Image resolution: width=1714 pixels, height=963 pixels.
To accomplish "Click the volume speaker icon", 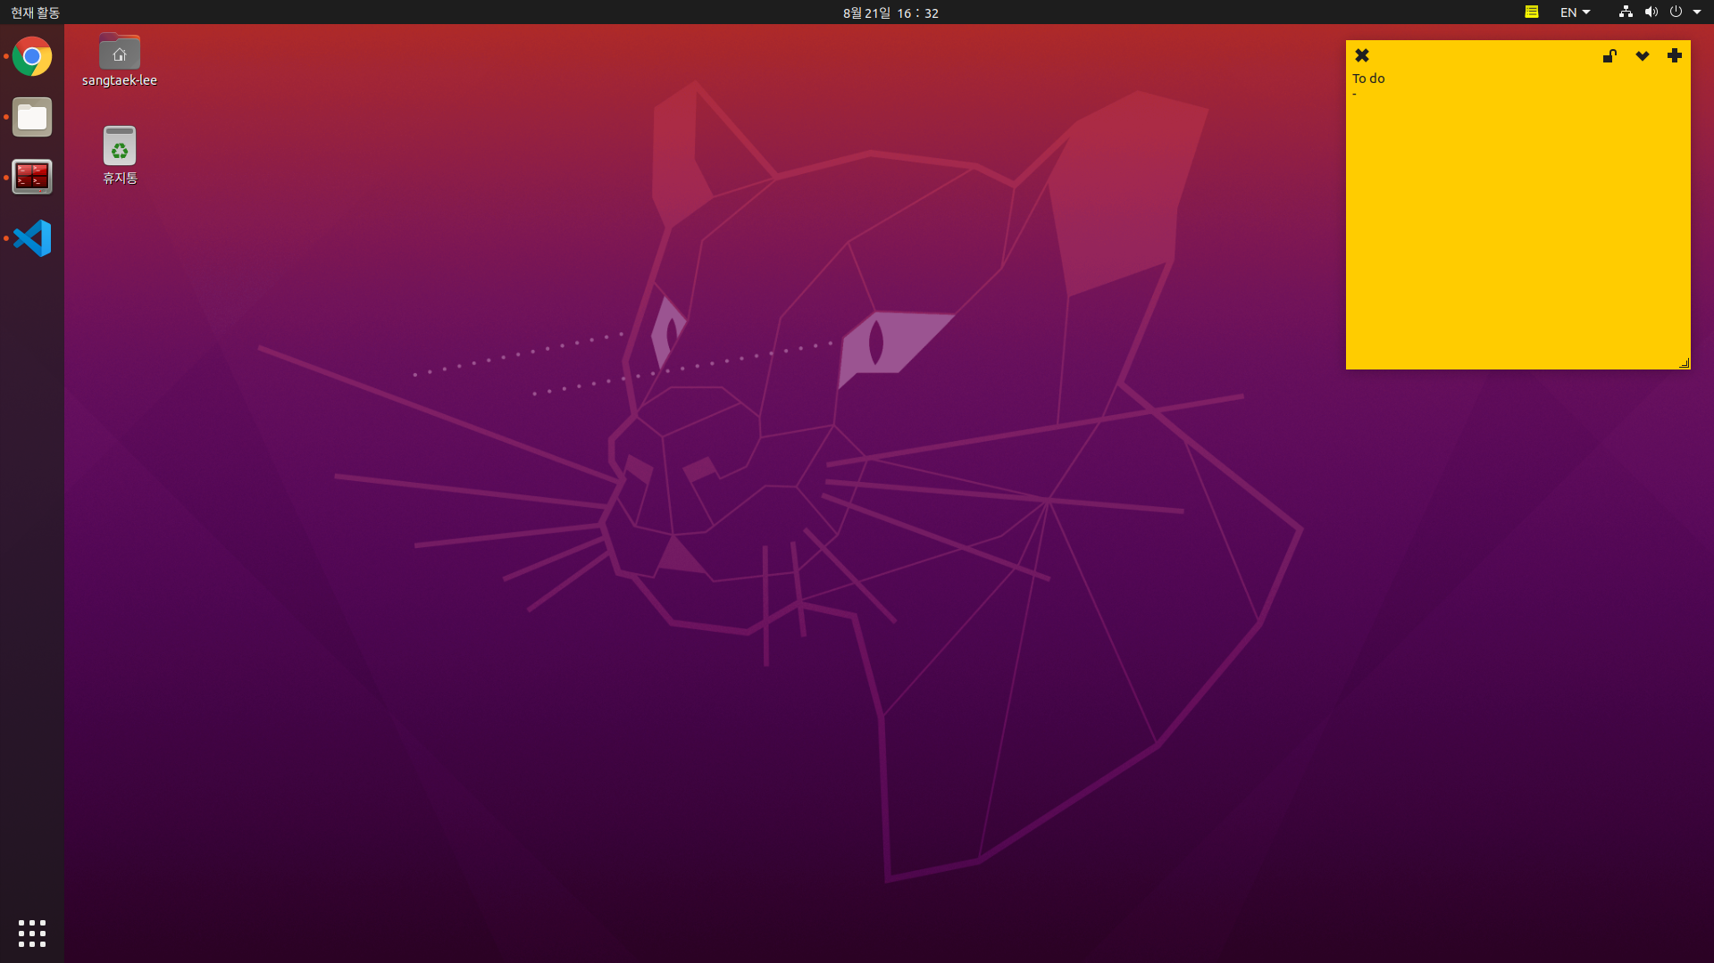I will pyautogui.click(x=1651, y=12).
